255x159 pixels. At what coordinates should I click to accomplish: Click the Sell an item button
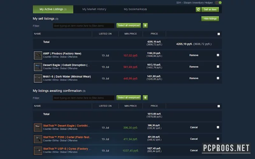pos(210,10)
